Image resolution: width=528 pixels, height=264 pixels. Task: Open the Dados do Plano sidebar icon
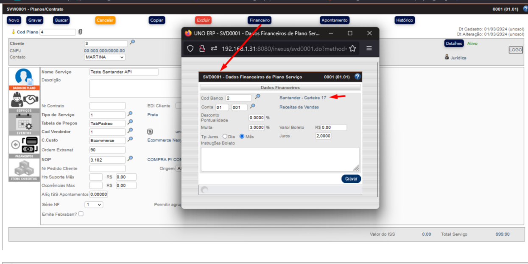point(24,78)
